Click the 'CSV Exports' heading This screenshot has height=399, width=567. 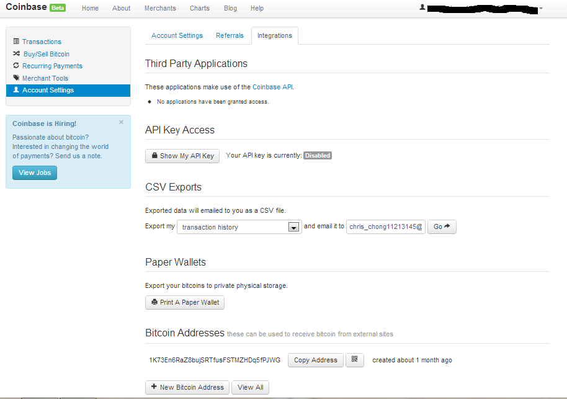pyautogui.click(x=174, y=187)
